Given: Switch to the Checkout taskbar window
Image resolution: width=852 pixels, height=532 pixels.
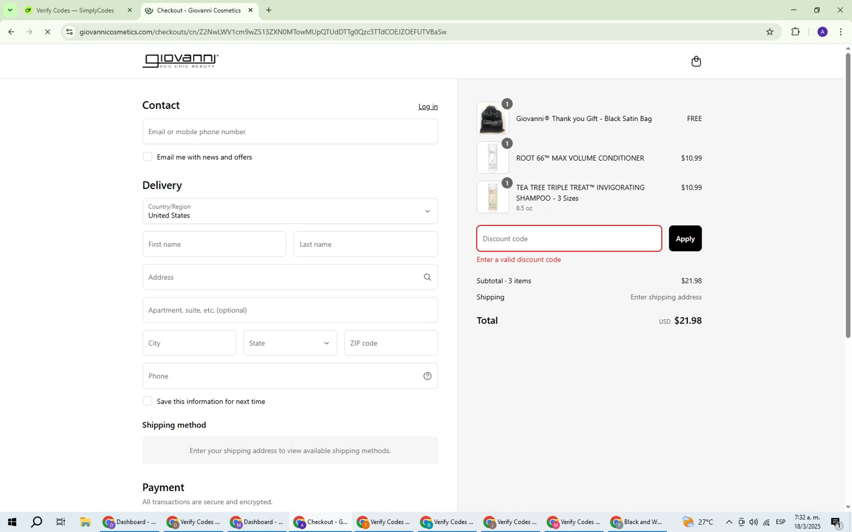Looking at the screenshot, I should point(321,522).
